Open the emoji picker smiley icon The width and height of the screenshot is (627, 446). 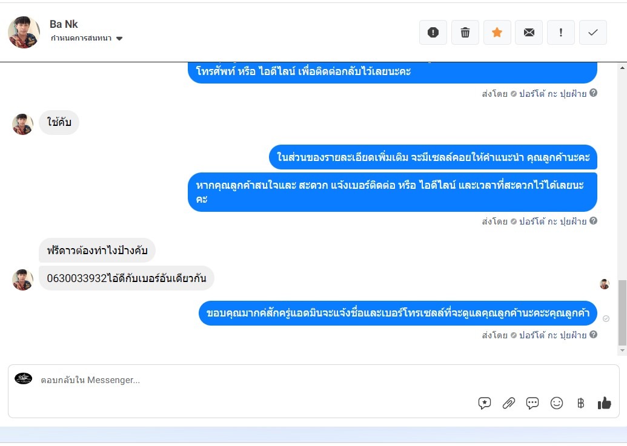tap(557, 403)
